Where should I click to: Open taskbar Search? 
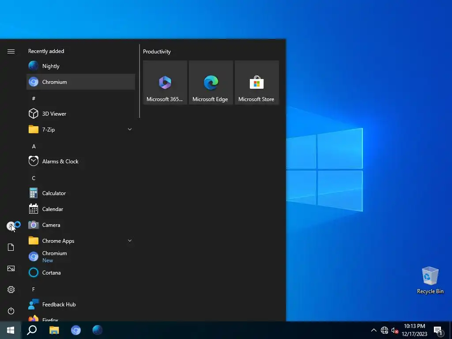point(32,330)
